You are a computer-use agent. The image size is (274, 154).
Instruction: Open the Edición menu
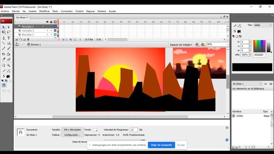pos(16,11)
